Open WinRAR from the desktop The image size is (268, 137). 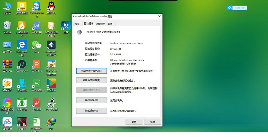point(7,66)
